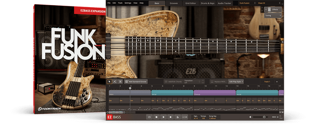Image resolution: width=318 pixels, height=129 pixels.
Task: Expand the Edit Play Style panel
Action: 236,82
